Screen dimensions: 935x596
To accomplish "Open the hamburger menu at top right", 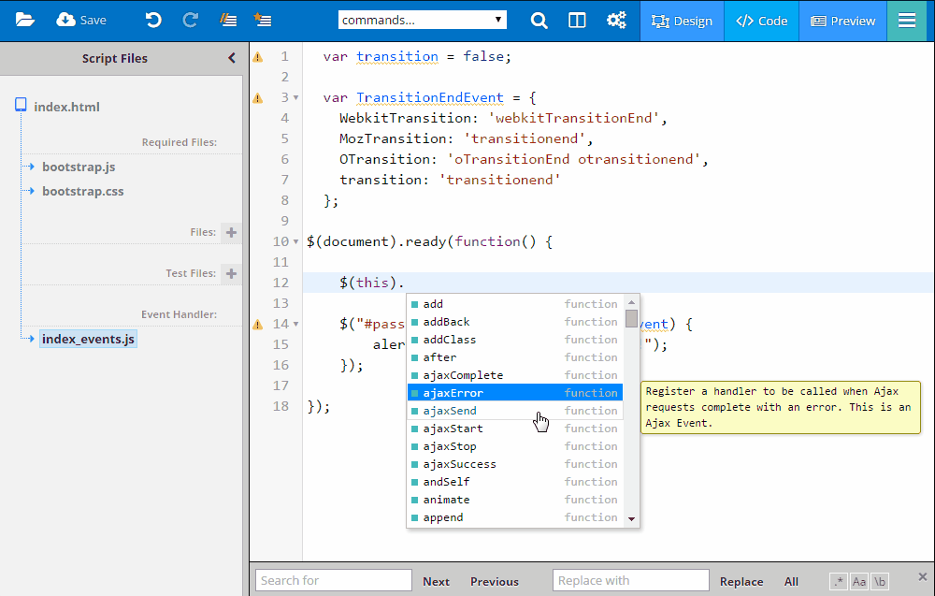I will click(906, 19).
